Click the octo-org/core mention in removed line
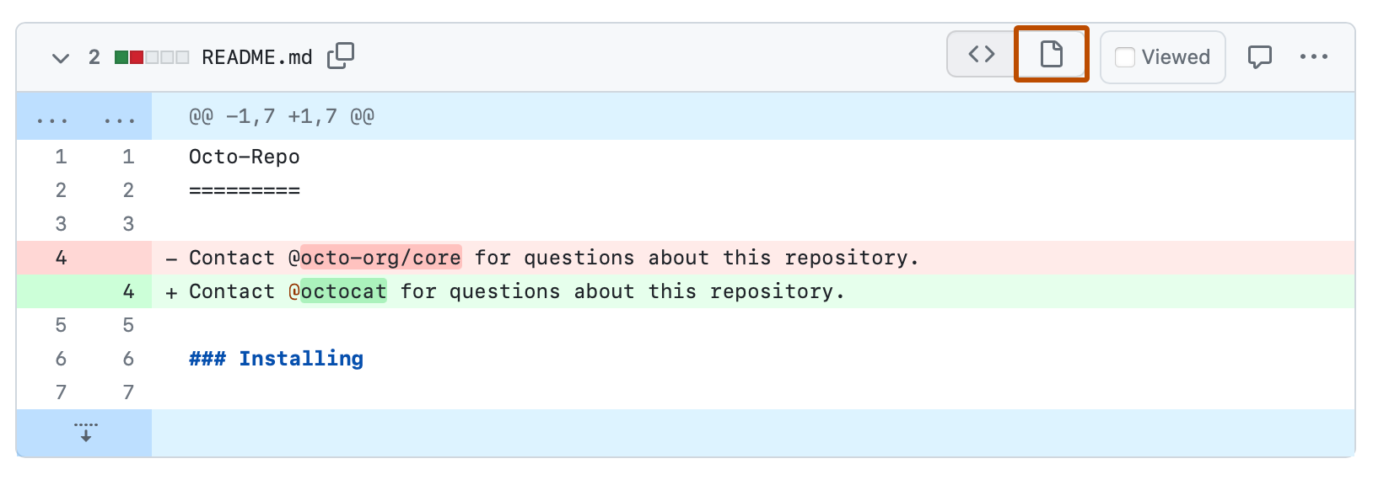 [380, 258]
